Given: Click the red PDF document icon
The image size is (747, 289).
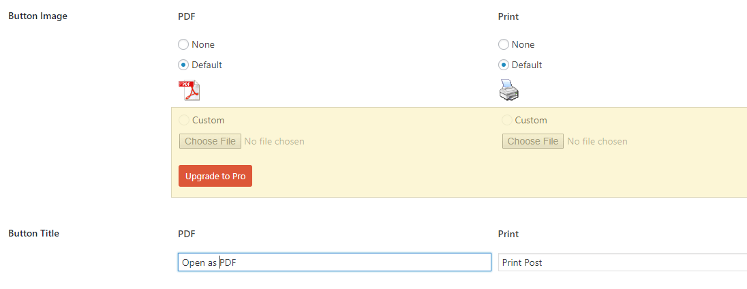Looking at the screenshot, I should pos(189,91).
